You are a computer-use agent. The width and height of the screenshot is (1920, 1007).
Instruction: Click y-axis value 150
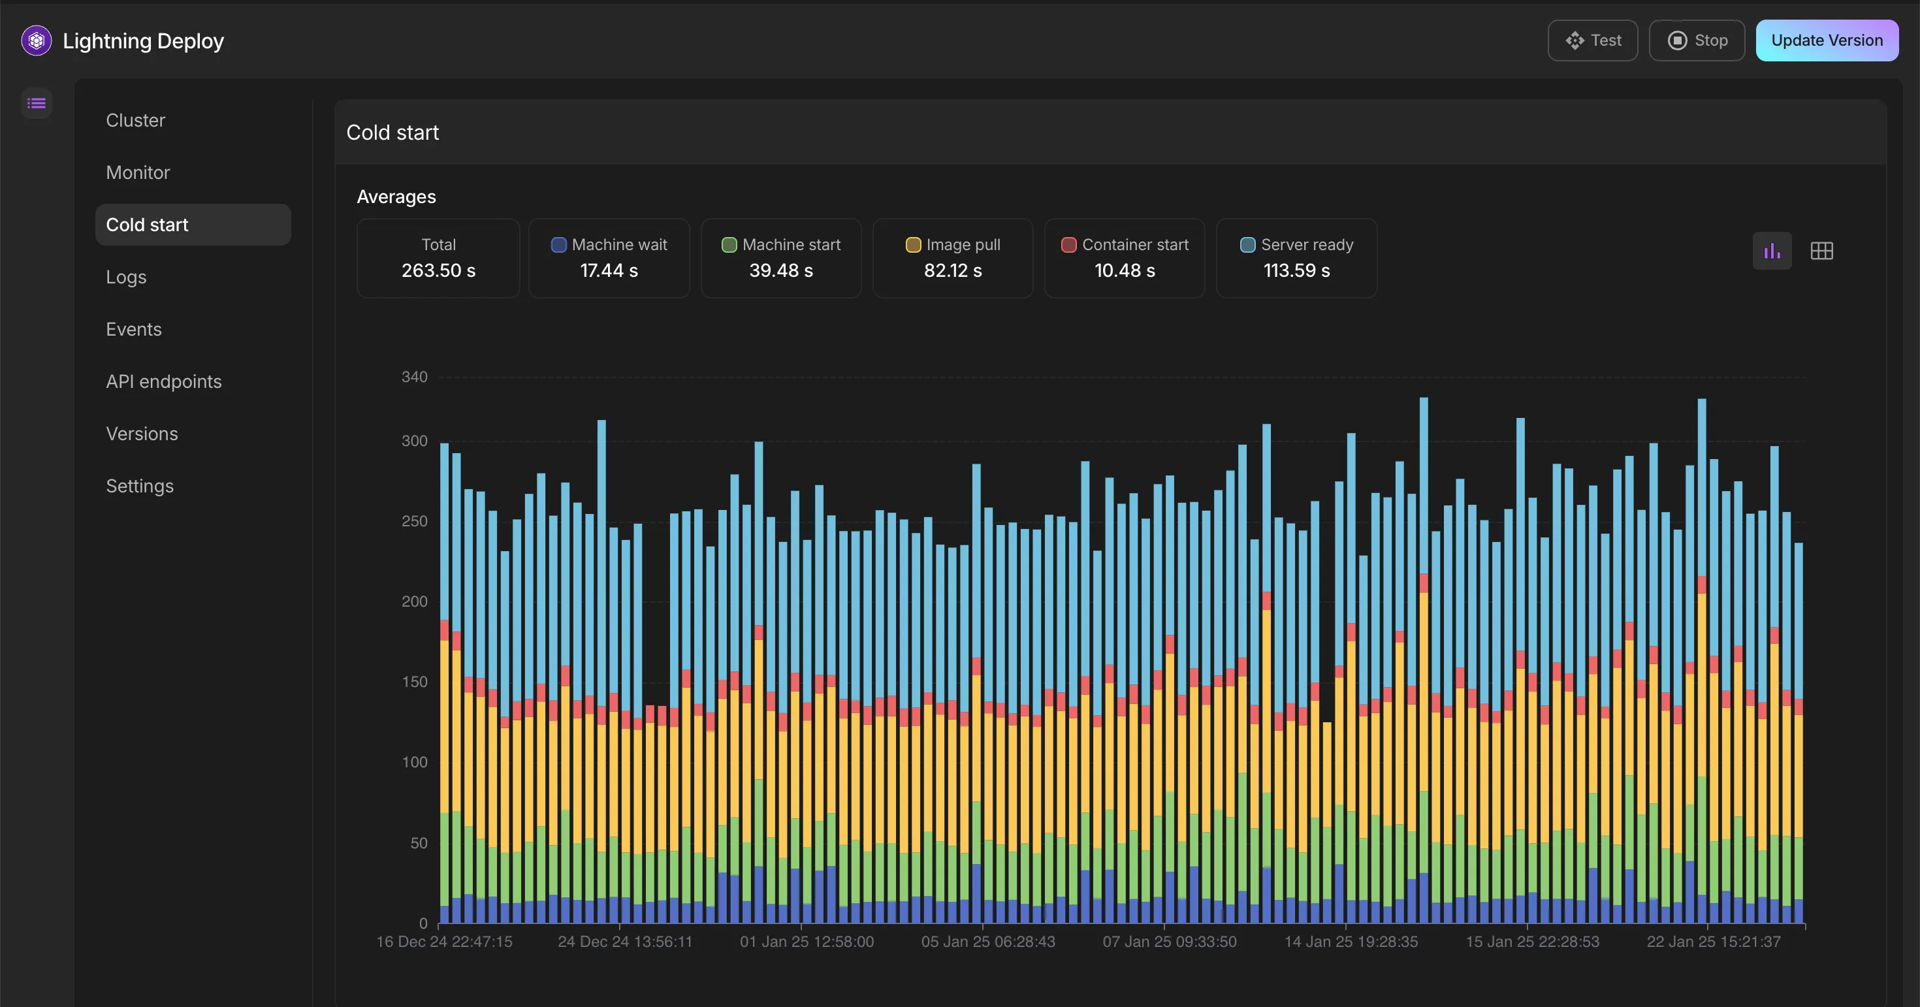415,682
